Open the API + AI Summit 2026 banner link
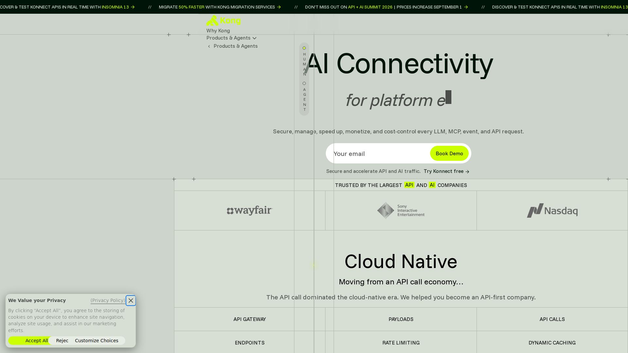The width and height of the screenshot is (628, 353). [387, 7]
